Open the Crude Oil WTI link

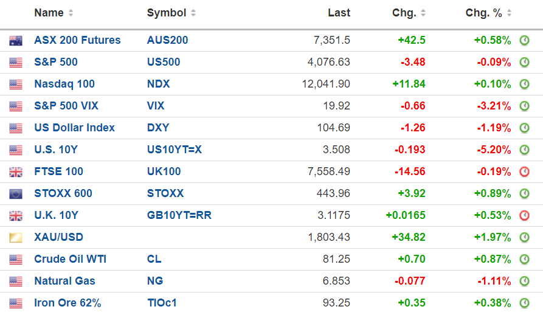pyautogui.click(x=70, y=259)
